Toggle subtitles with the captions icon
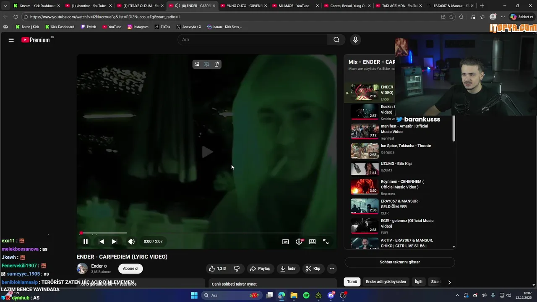This screenshot has height=302, width=537. pyautogui.click(x=286, y=242)
